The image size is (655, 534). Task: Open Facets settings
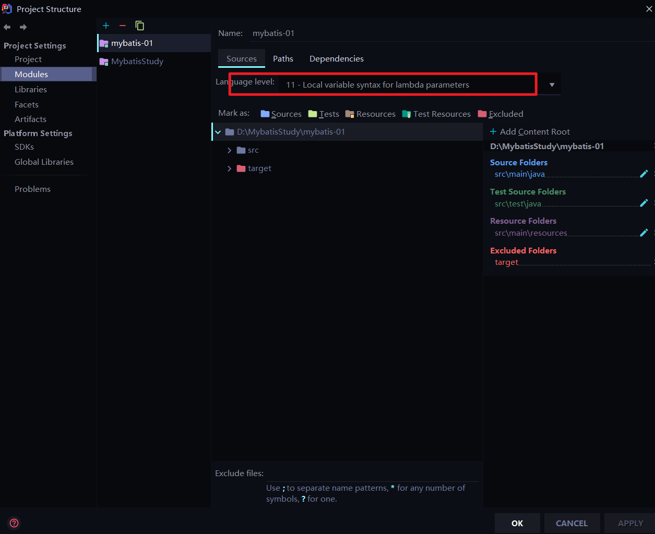tap(27, 105)
